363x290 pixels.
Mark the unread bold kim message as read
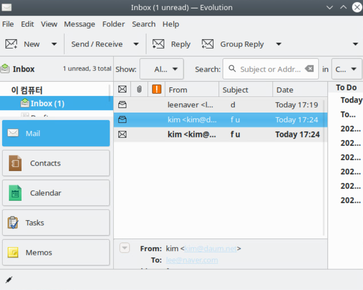coord(122,134)
